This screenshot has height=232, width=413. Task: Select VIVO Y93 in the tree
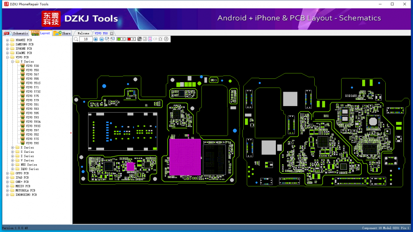tap(32, 117)
